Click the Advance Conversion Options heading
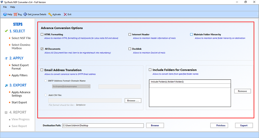 point(62,28)
